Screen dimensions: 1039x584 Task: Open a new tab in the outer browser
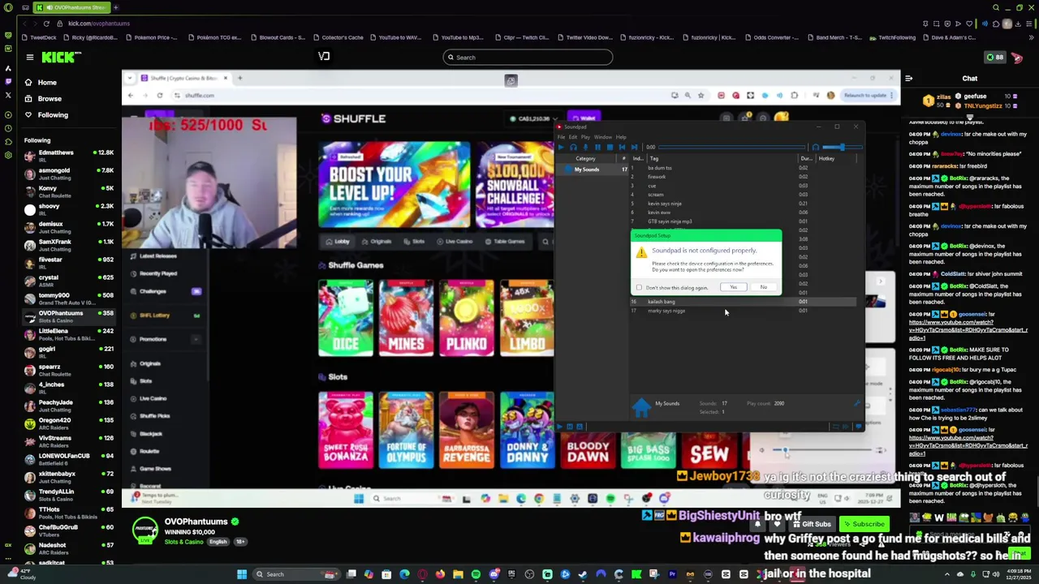pos(115,7)
